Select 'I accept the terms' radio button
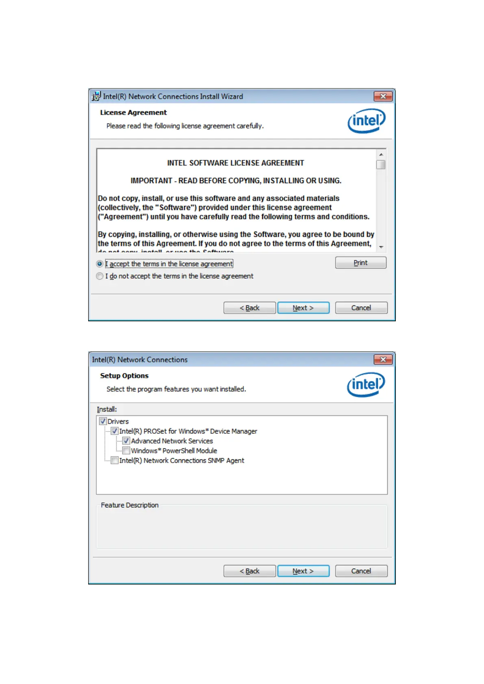Image resolution: width=484 pixels, height=684 pixels. pos(100,264)
